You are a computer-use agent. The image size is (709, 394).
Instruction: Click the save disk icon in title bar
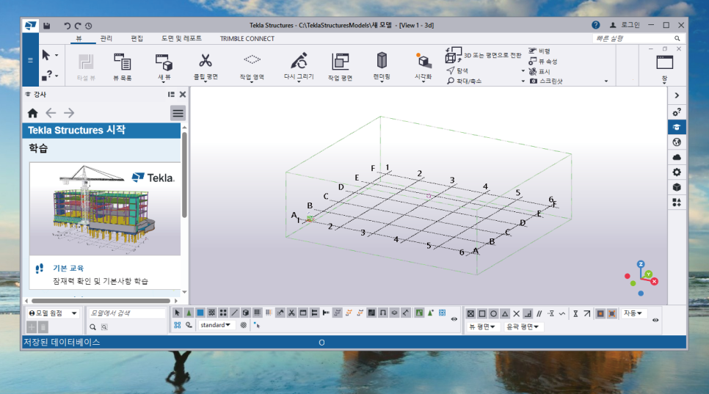[x=46, y=26]
